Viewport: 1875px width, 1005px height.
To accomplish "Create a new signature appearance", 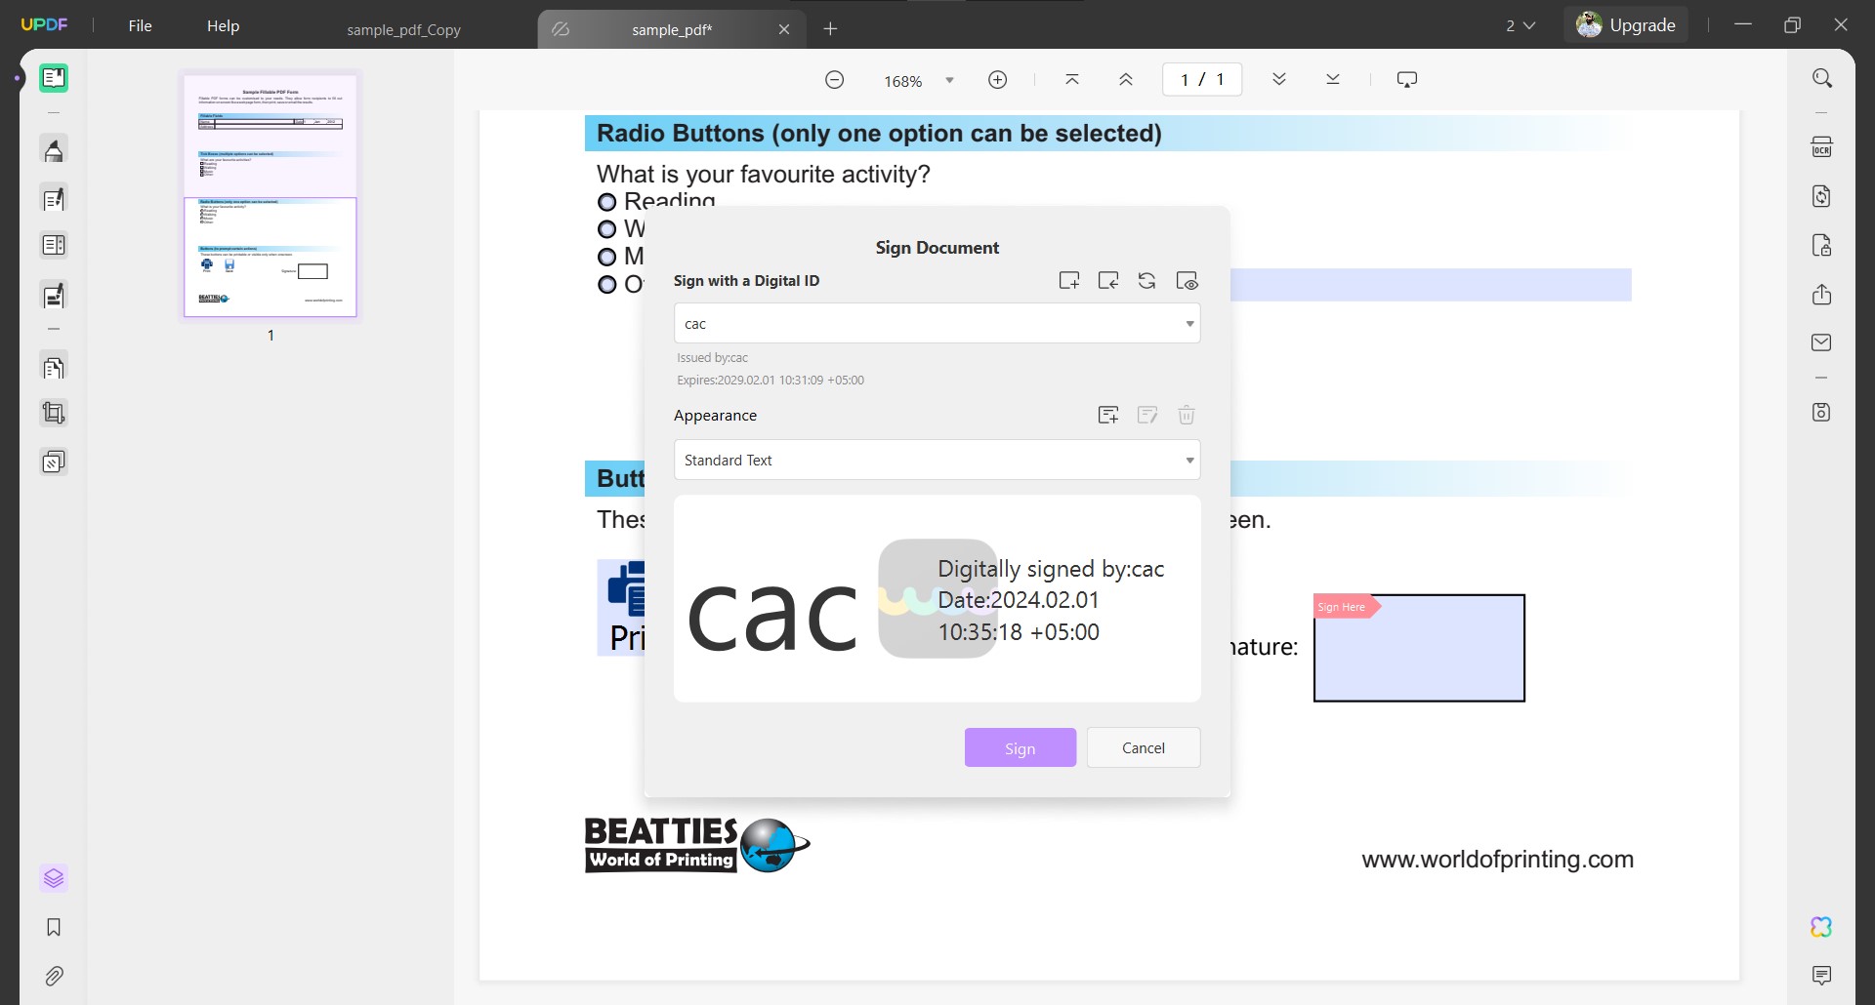I will pos(1108,416).
